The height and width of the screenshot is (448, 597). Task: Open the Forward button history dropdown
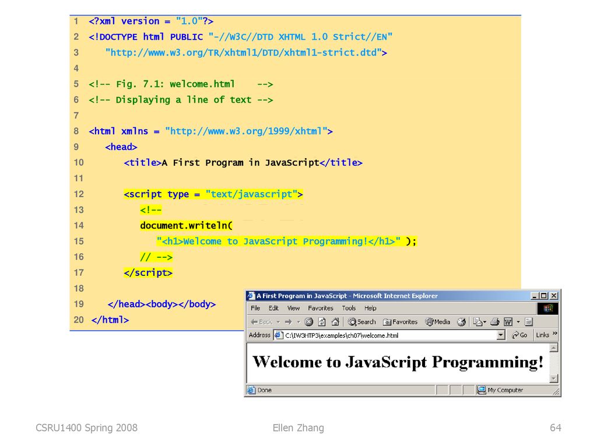point(298,322)
